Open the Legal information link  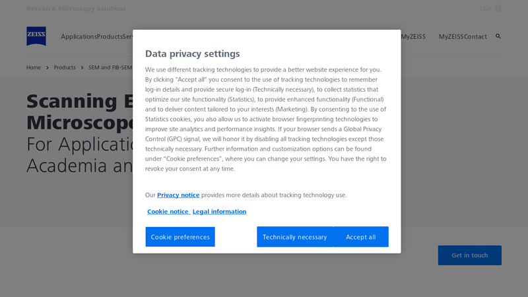pos(219,212)
